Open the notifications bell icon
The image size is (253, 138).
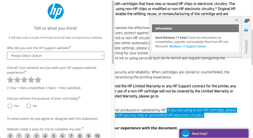pyautogui.click(x=246, y=21)
